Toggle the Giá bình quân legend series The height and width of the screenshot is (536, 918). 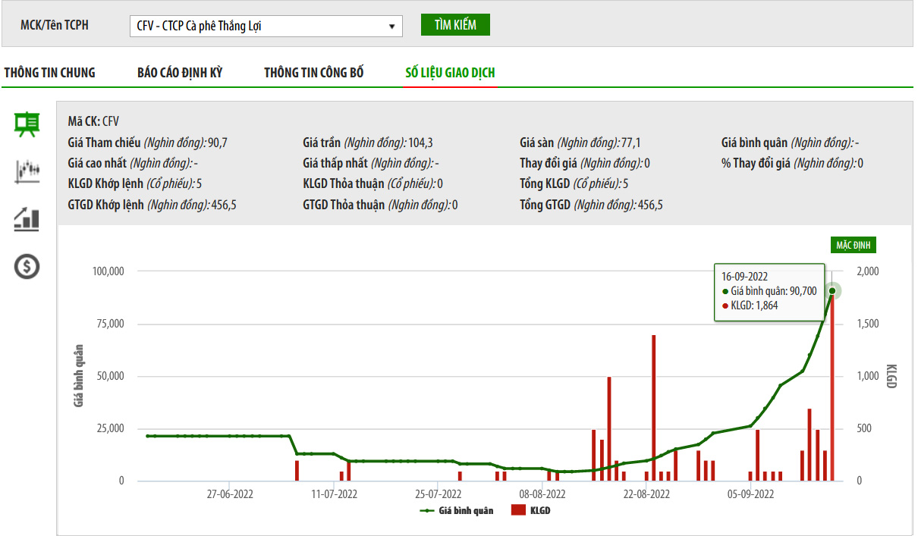click(x=457, y=510)
